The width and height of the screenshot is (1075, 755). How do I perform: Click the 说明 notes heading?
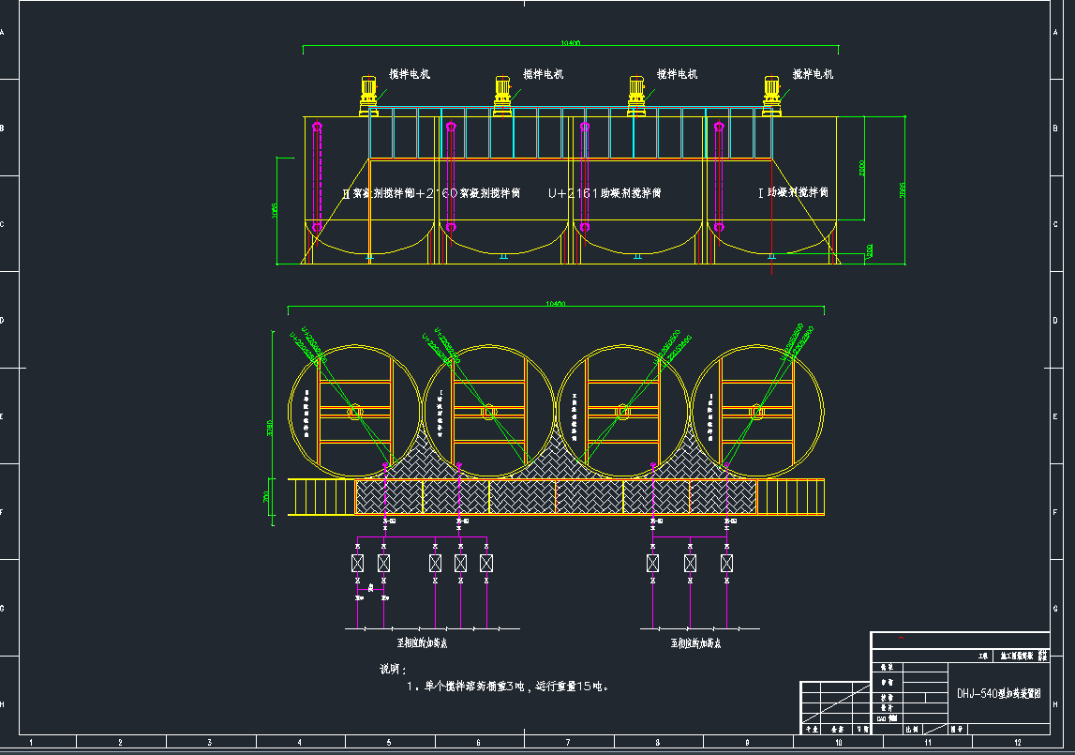(393, 670)
